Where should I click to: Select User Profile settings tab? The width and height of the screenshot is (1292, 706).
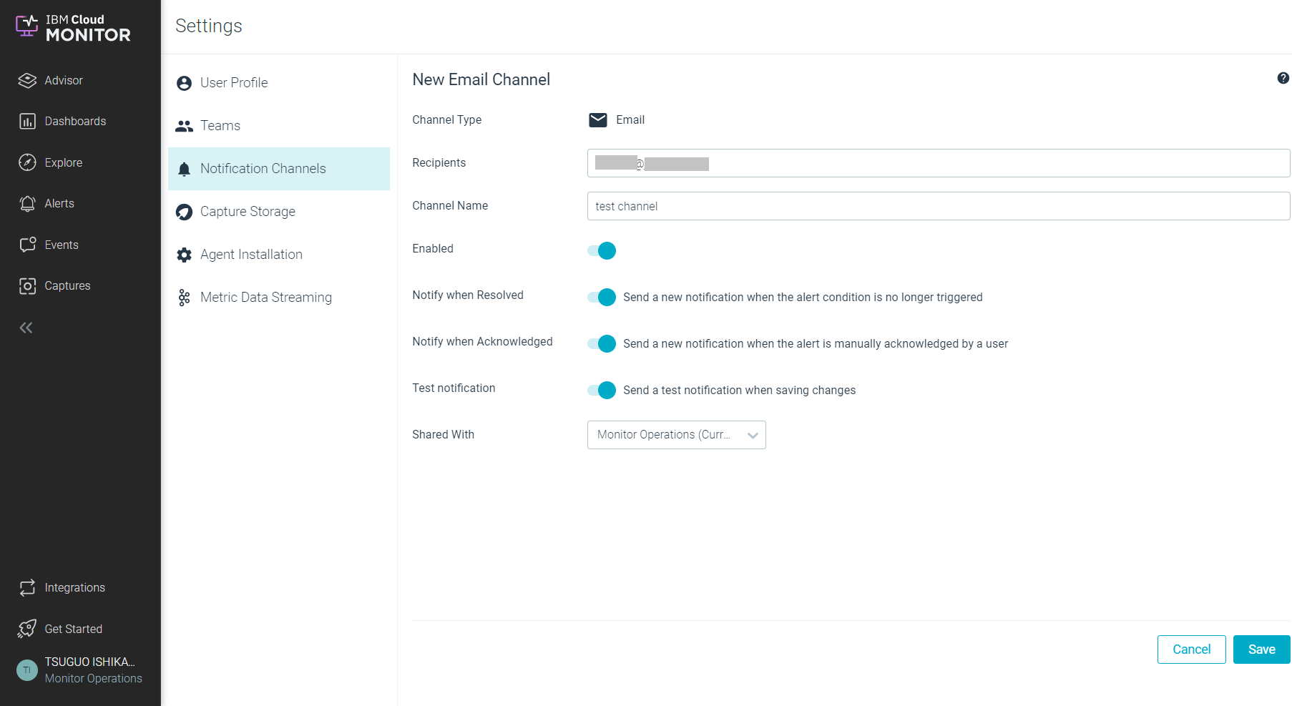coord(279,83)
